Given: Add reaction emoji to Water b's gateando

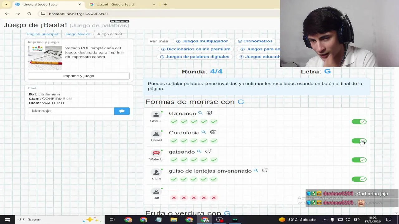Looking at the screenshot, I should pyautogui.click(x=208, y=152).
